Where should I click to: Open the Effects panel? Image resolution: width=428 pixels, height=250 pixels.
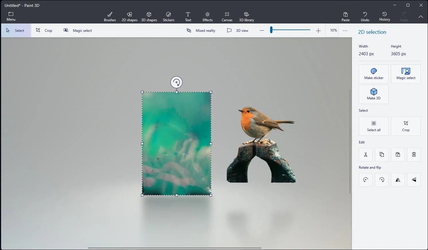[207, 16]
